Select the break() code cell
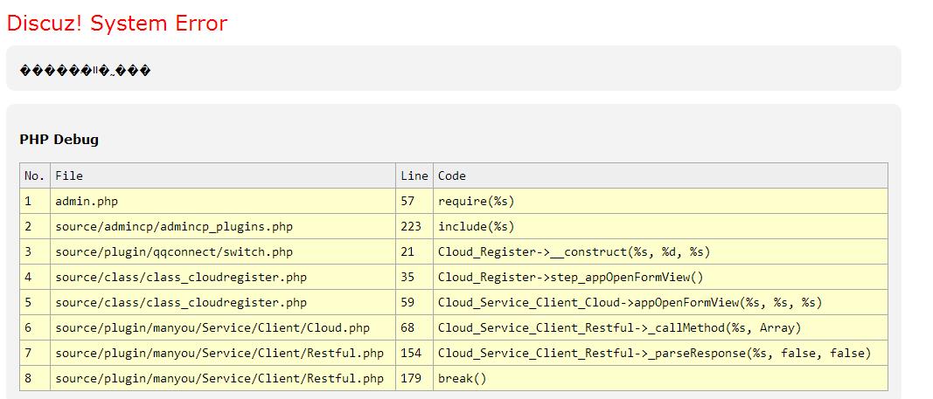The width and height of the screenshot is (933, 399). pos(463,378)
